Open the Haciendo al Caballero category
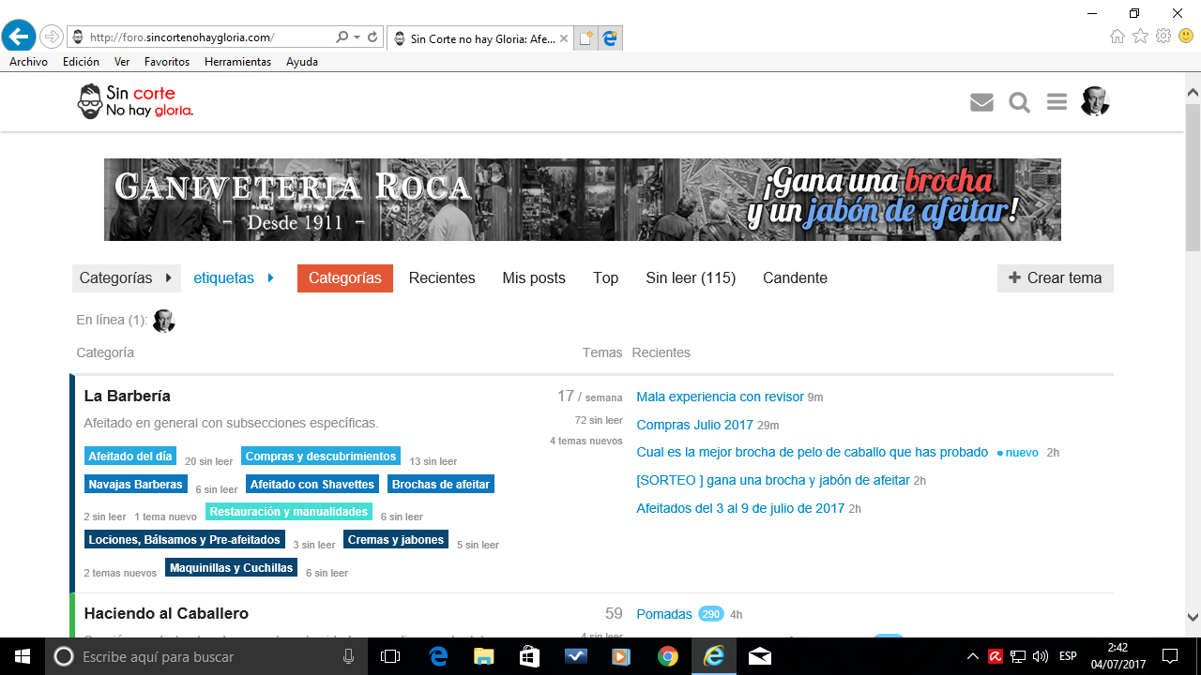The image size is (1201, 675). coord(166,614)
